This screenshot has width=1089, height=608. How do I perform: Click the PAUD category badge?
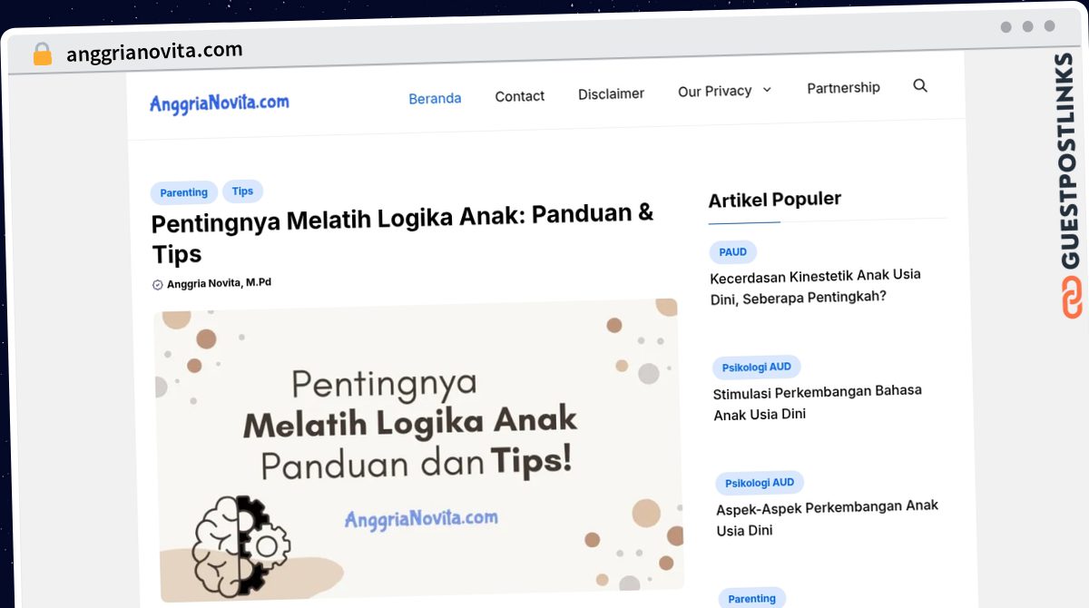(733, 252)
